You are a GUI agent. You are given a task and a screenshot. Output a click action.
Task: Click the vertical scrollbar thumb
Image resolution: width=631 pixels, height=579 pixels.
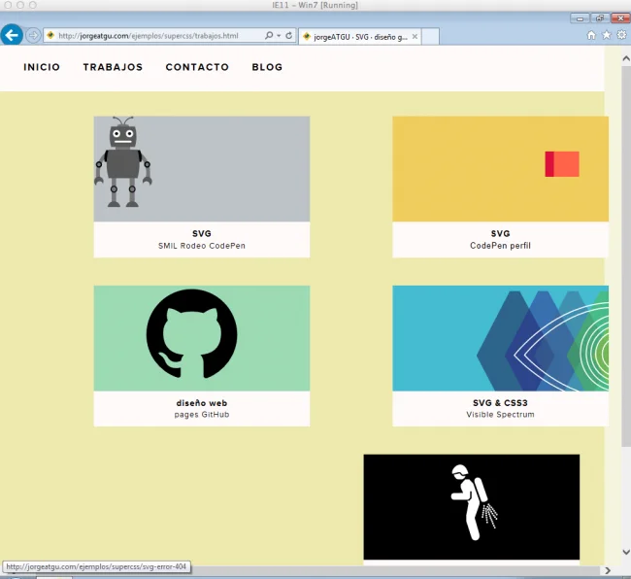click(626, 256)
